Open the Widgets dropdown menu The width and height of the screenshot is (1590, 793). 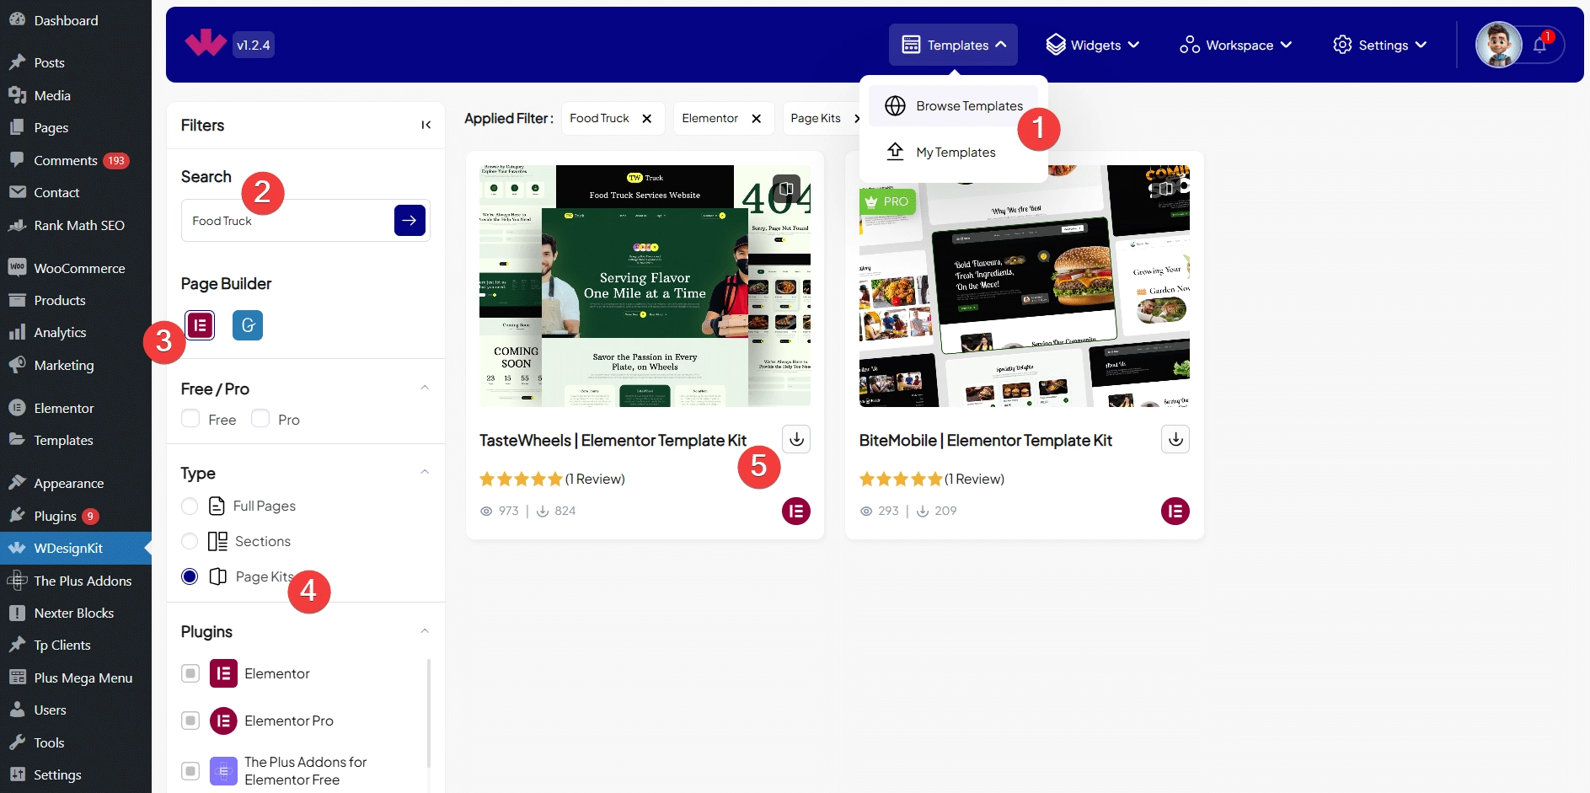tap(1092, 46)
